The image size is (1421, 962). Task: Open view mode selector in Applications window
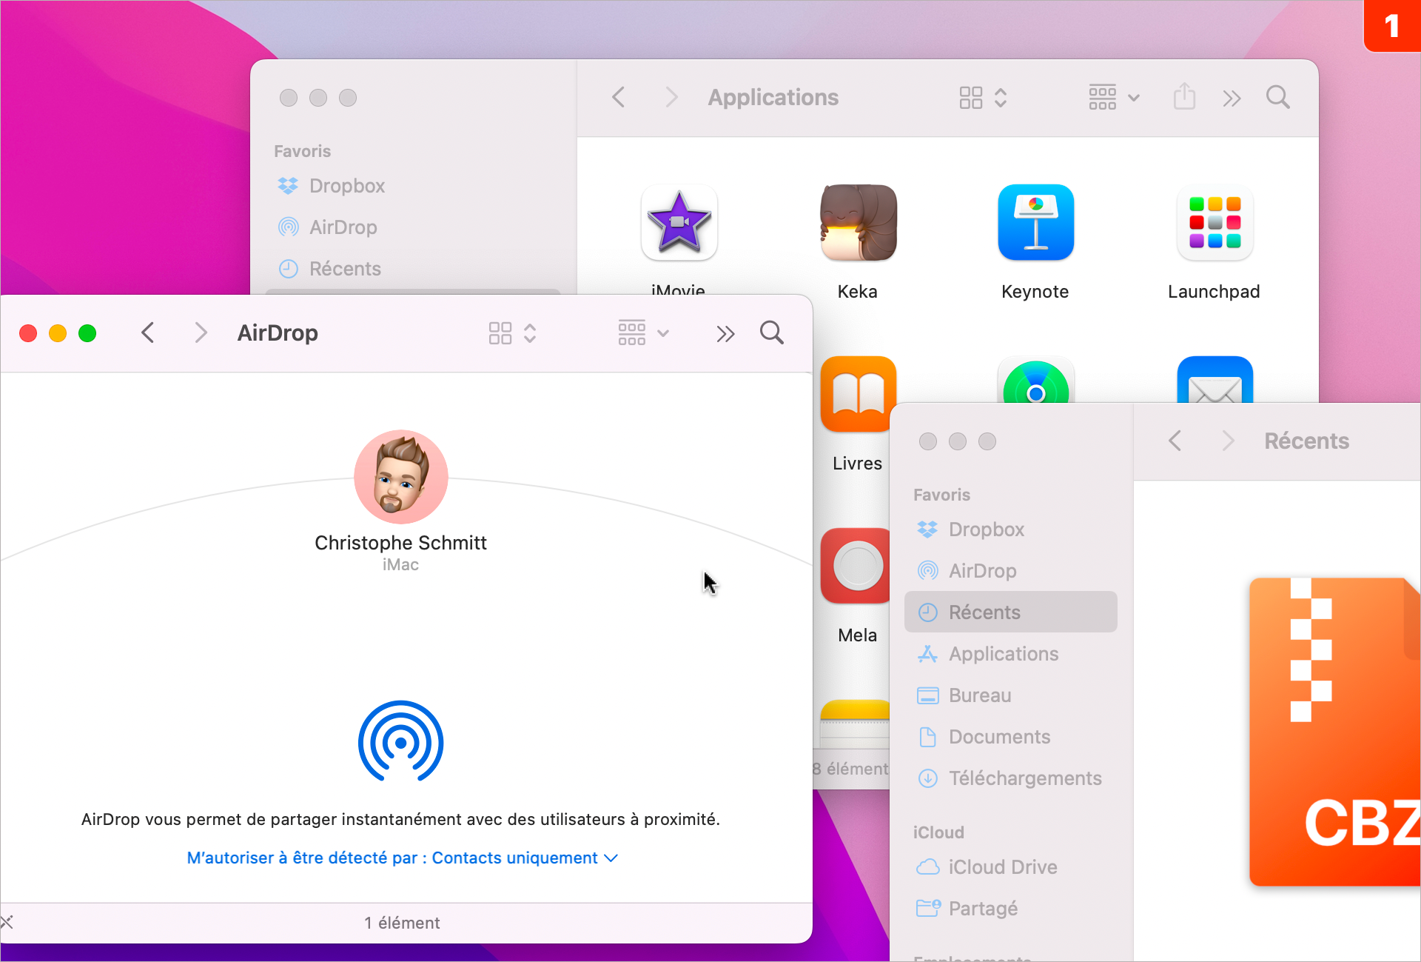[983, 98]
